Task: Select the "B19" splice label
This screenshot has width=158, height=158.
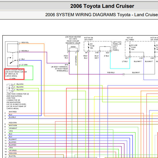Action: coord(66,65)
